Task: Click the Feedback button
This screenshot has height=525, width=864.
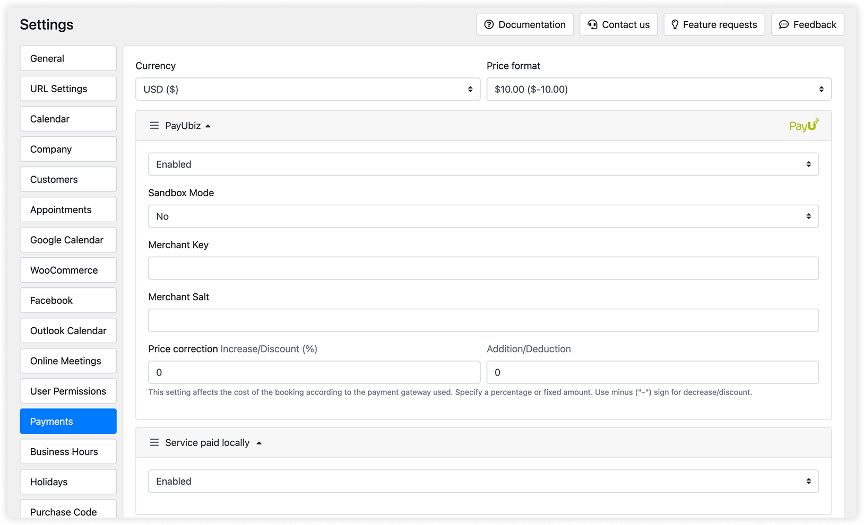Action: click(x=808, y=24)
